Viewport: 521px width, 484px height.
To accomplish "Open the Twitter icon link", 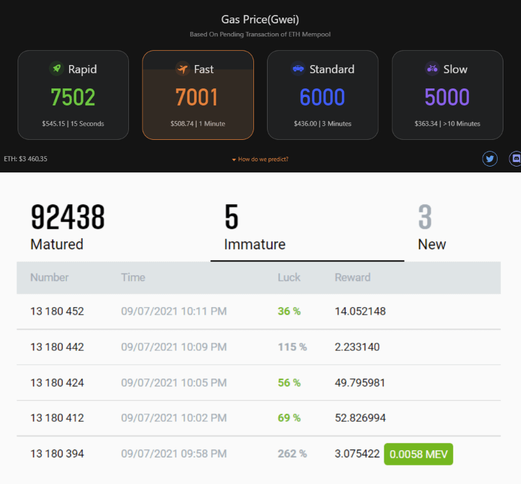I will point(490,159).
